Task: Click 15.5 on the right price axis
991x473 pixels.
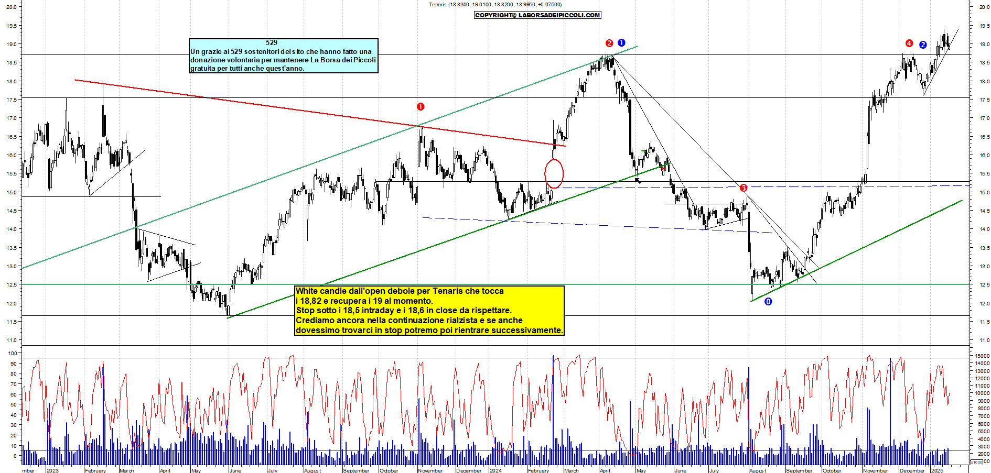Action: tap(984, 174)
